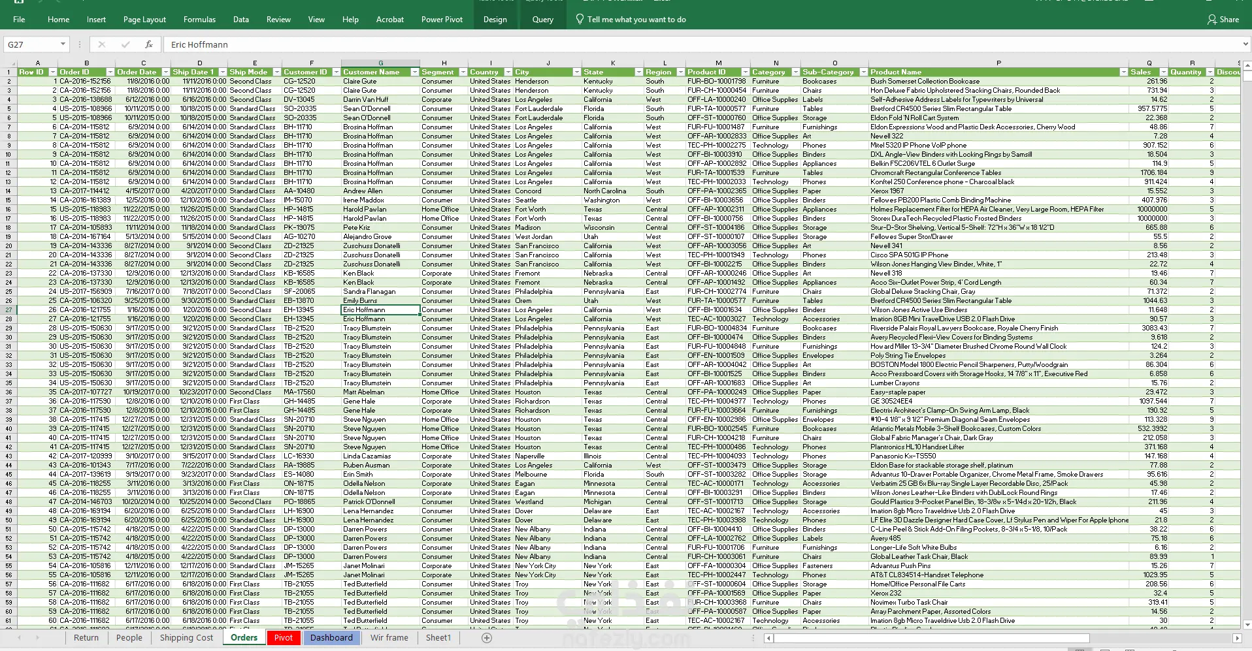Screen dimensions: 1252x651
Task: Open the Power Pivot ribbon tab
Action: 442,20
